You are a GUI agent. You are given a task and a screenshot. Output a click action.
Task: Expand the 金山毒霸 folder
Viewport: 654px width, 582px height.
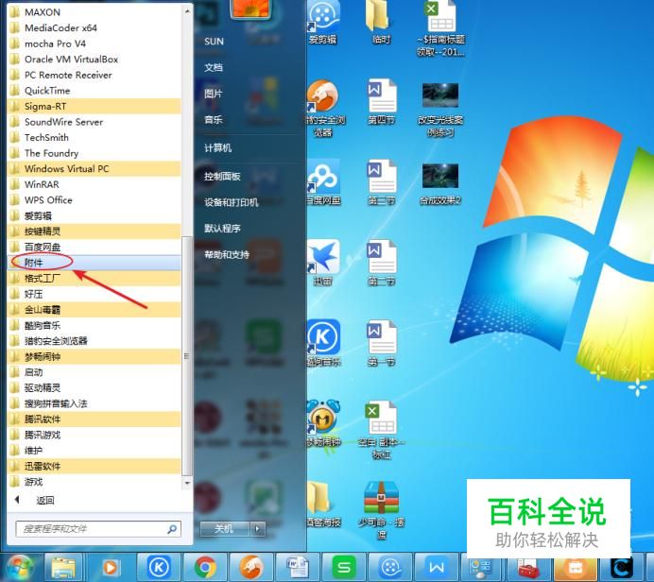coord(95,309)
